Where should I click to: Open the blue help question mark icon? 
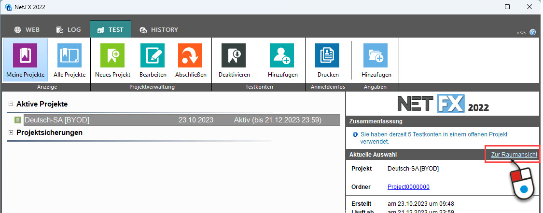(x=533, y=32)
